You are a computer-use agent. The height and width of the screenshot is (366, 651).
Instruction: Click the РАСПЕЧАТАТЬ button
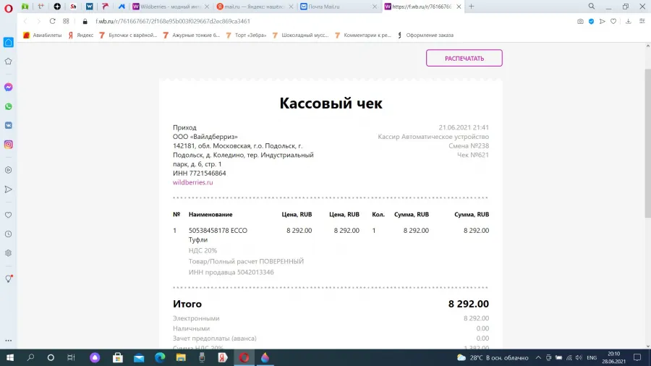point(464,58)
